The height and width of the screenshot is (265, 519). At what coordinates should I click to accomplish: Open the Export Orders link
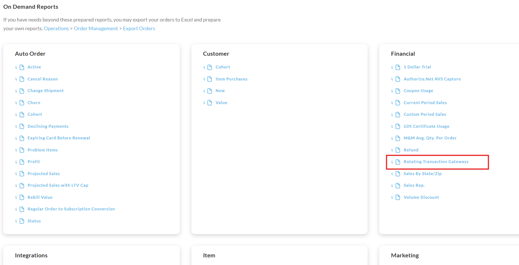[139, 28]
